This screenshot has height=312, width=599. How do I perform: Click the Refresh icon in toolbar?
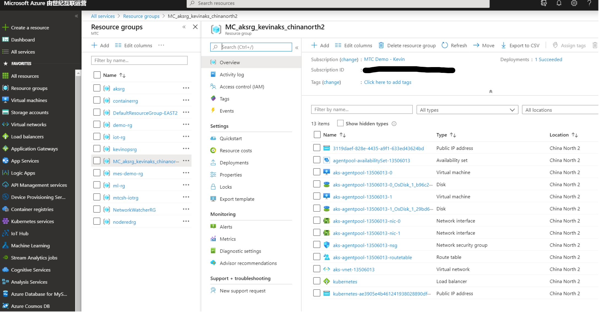pos(445,45)
